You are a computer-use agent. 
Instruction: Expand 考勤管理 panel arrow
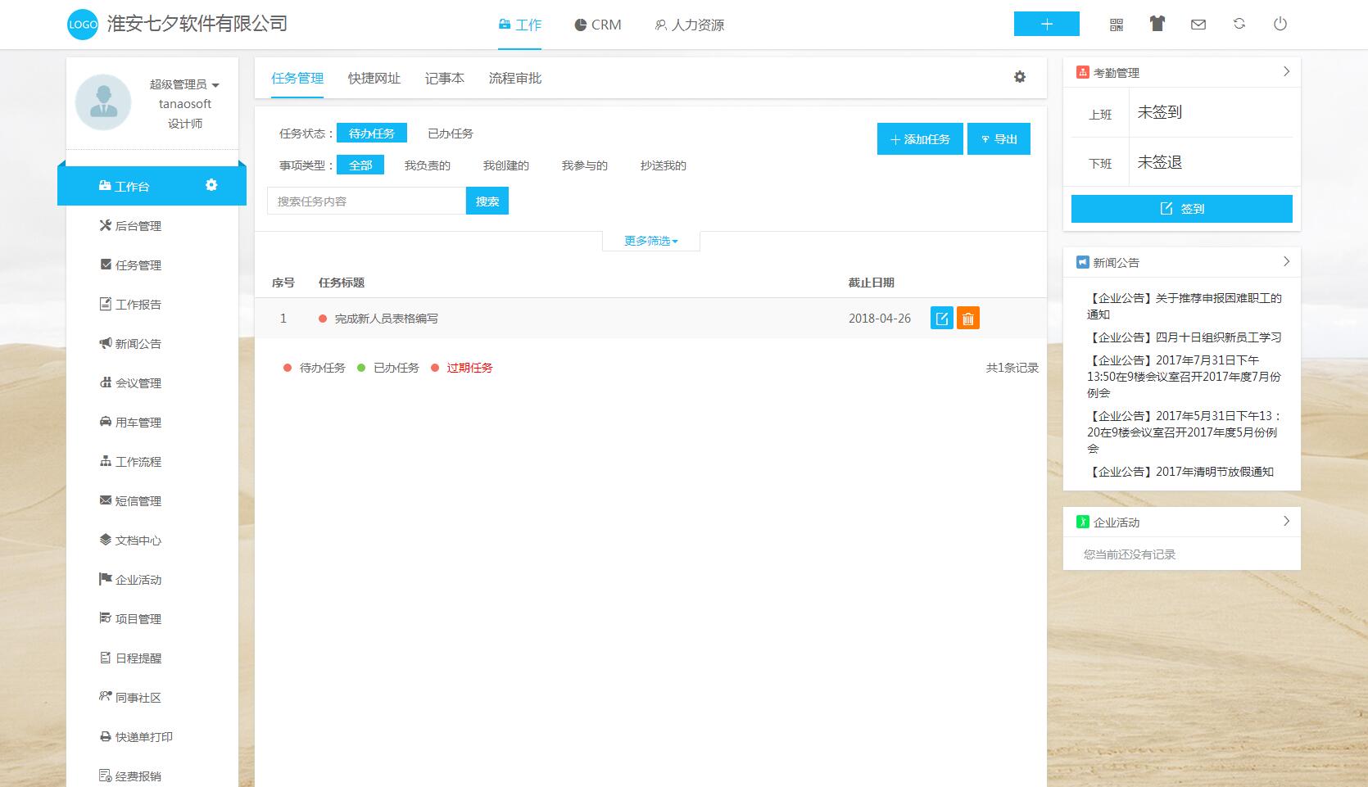coord(1286,72)
